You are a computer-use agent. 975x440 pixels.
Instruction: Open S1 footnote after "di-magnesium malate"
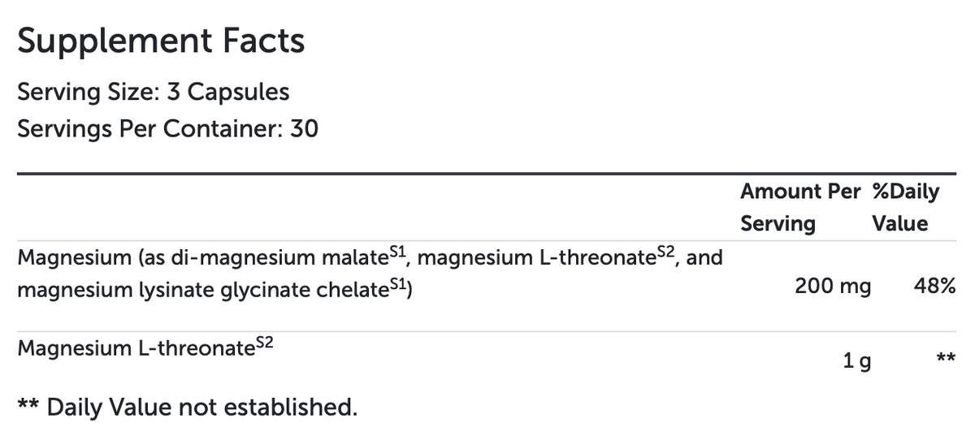396,253
